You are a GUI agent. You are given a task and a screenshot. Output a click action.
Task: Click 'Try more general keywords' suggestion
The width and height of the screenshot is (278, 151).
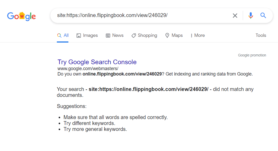(x=95, y=129)
